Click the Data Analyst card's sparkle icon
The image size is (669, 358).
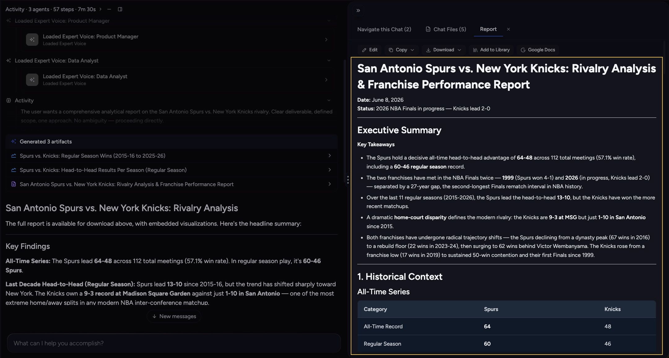pos(32,79)
